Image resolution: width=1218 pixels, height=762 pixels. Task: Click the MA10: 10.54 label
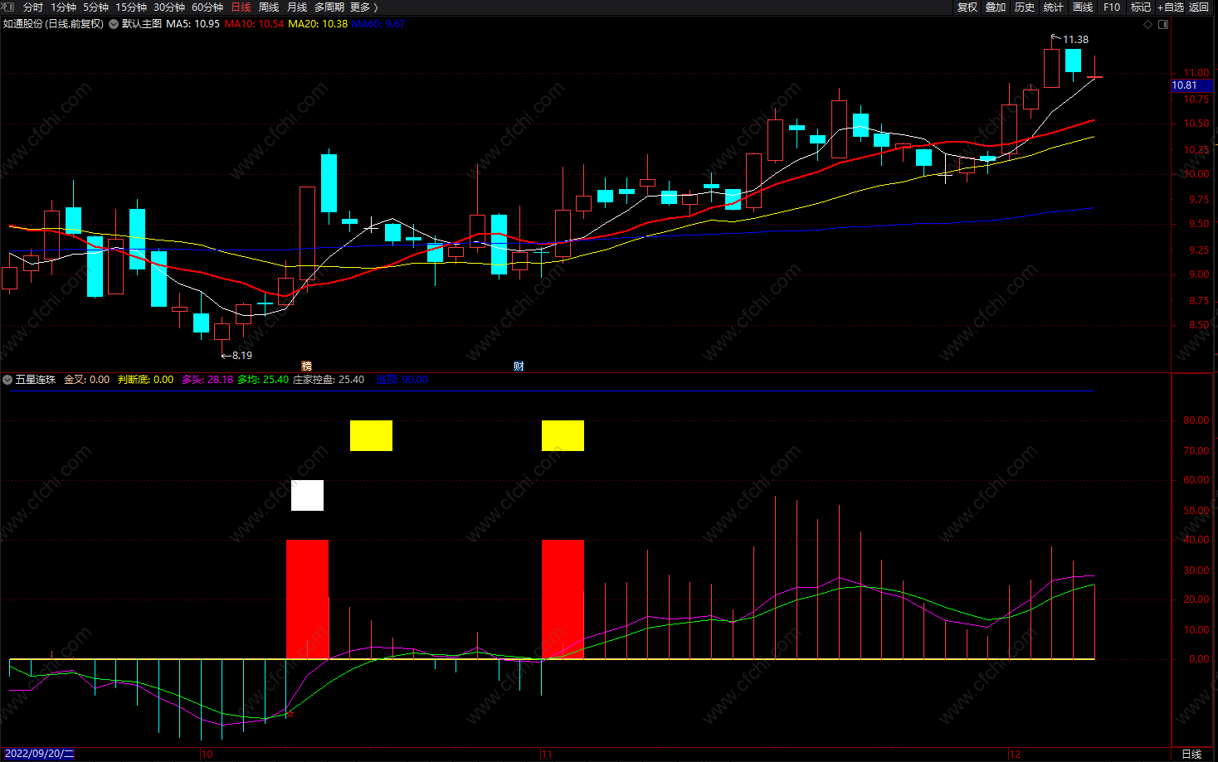pos(254,24)
